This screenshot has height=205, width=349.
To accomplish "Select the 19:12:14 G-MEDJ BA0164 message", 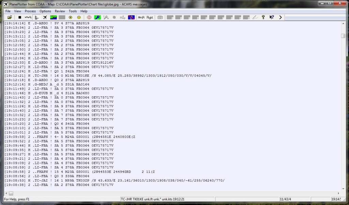I will (x=47, y=84).
